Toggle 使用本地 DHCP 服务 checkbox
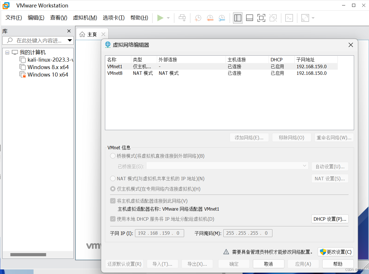The height and width of the screenshot is (274, 369). [x=113, y=219]
